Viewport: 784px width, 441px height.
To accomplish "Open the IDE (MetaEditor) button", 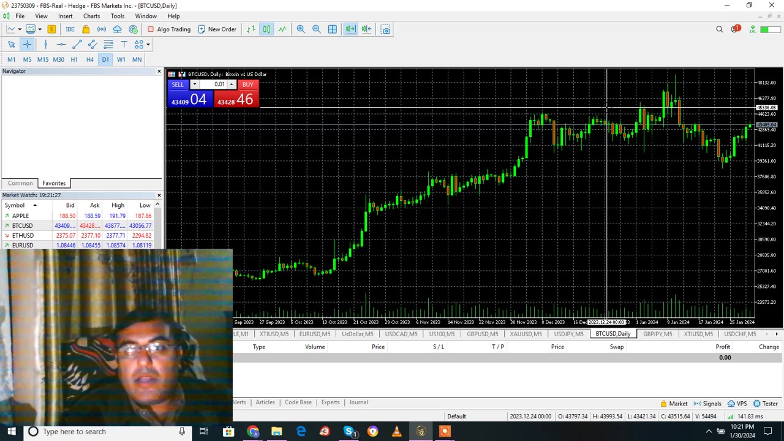I will [70, 29].
